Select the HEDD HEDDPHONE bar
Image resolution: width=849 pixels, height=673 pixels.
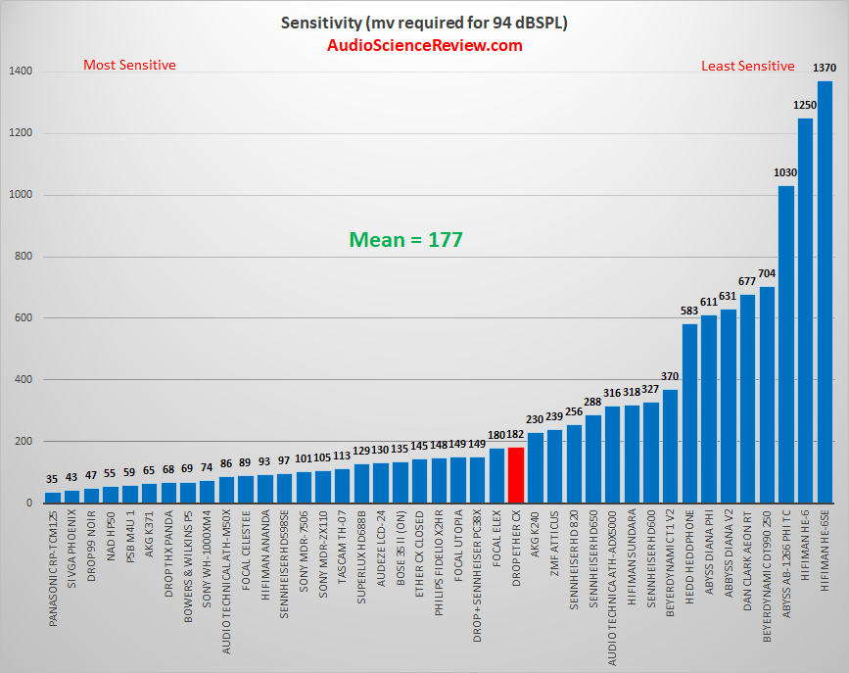pos(689,413)
